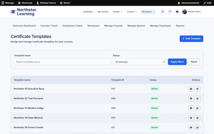214x134 pixels.
Task: Go to Dashboard in top navigation
Action: pyautogui.click(x=88, y=12)
